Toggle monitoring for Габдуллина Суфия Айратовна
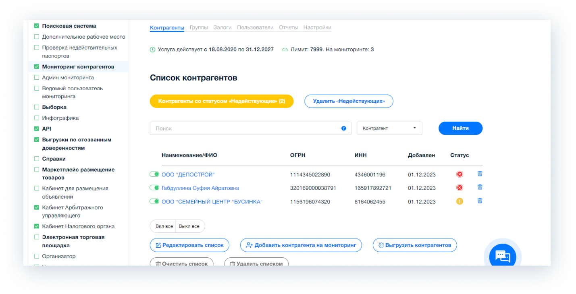Viewport: 576px width, 294px height. [x=154, y=188]
